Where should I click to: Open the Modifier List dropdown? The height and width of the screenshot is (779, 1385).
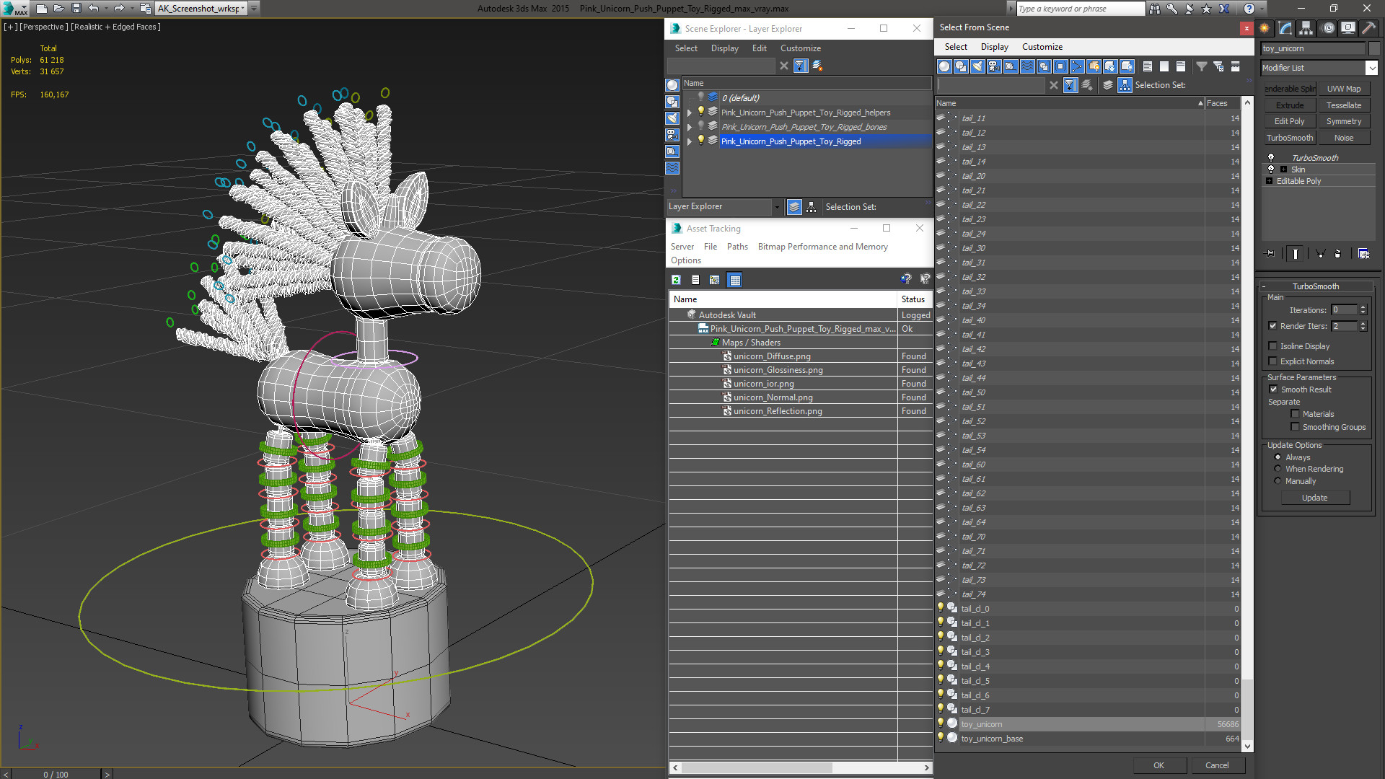click(1371, 68)
